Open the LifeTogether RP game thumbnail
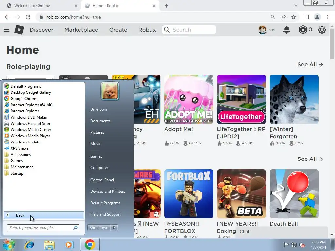The width and height of the screenshot is (335, 251). (241, 99)
